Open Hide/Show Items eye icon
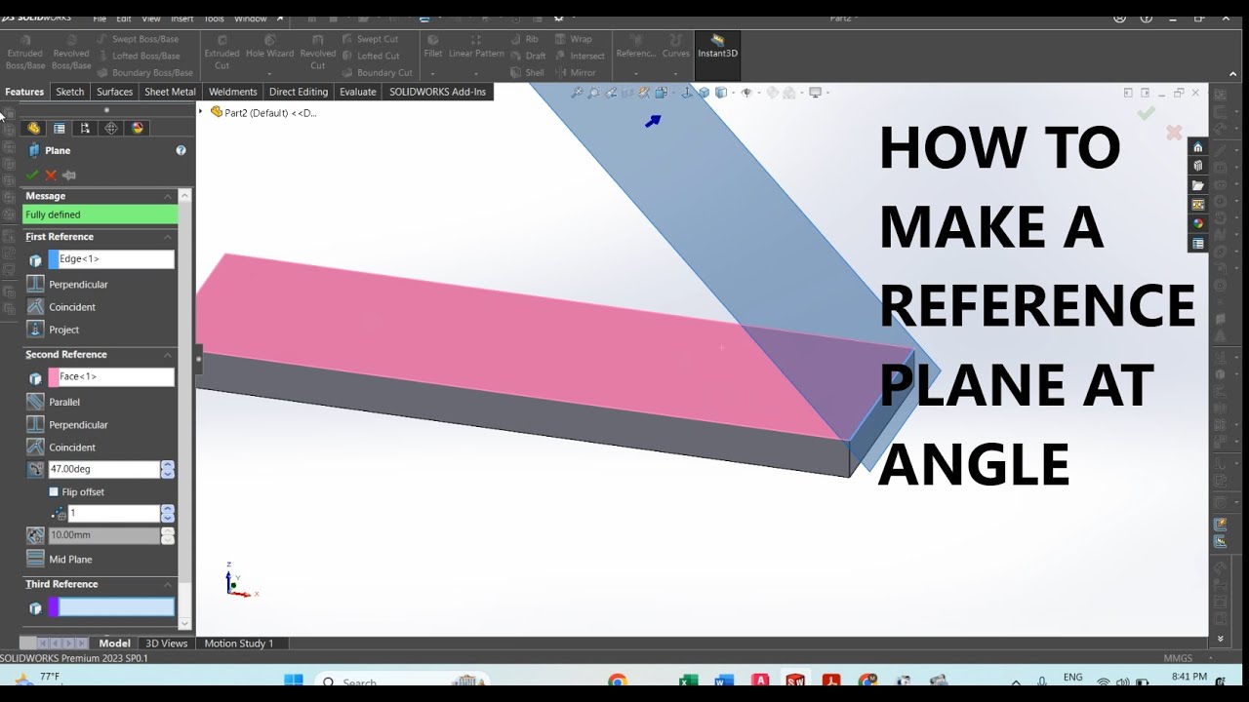 (x=746, y=93)
